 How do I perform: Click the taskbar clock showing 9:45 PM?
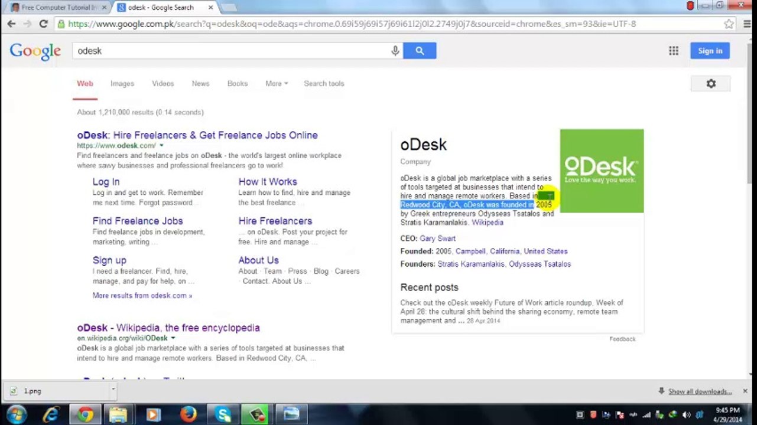pyautogui.click(x=727, y=414)
